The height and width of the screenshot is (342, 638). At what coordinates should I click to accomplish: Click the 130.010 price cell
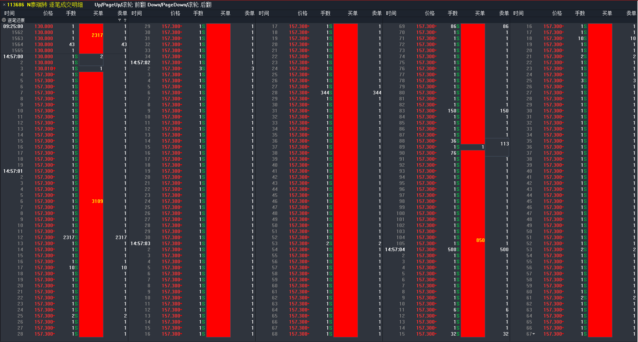coord(45,68)
